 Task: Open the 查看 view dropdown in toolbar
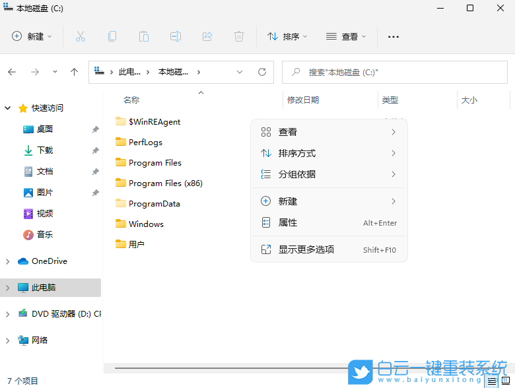(x=346, y=36)
